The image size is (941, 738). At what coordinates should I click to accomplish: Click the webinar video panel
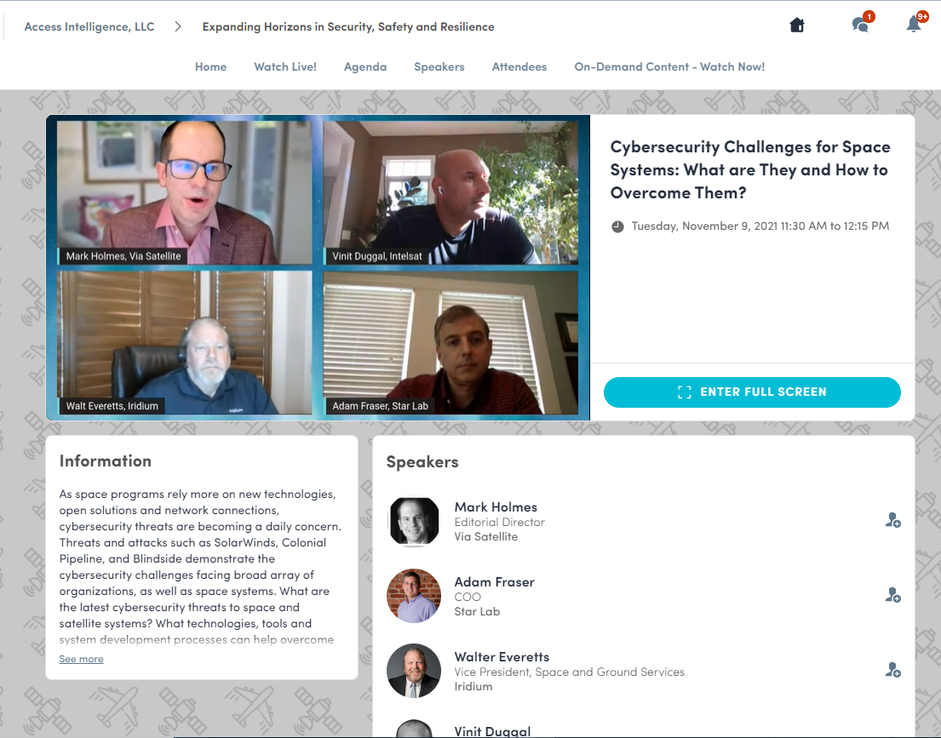[318, 267]
